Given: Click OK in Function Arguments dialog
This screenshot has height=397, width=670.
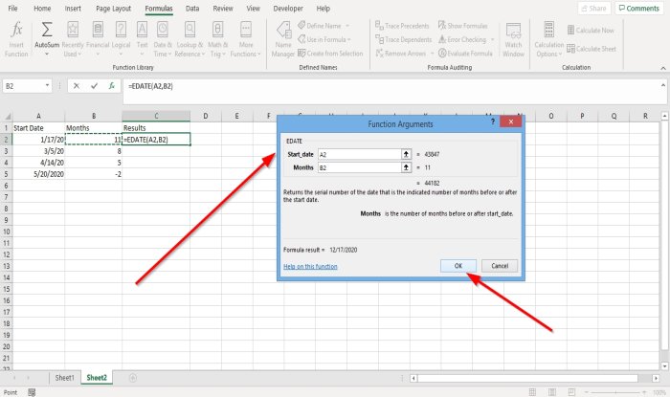Looking at the screenshot, I should (x=458, y=266).
